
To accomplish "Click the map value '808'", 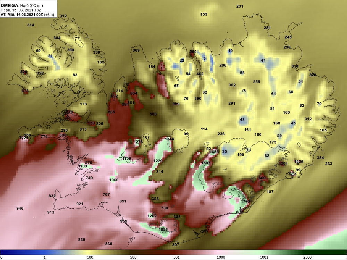I will pos(63,135).
